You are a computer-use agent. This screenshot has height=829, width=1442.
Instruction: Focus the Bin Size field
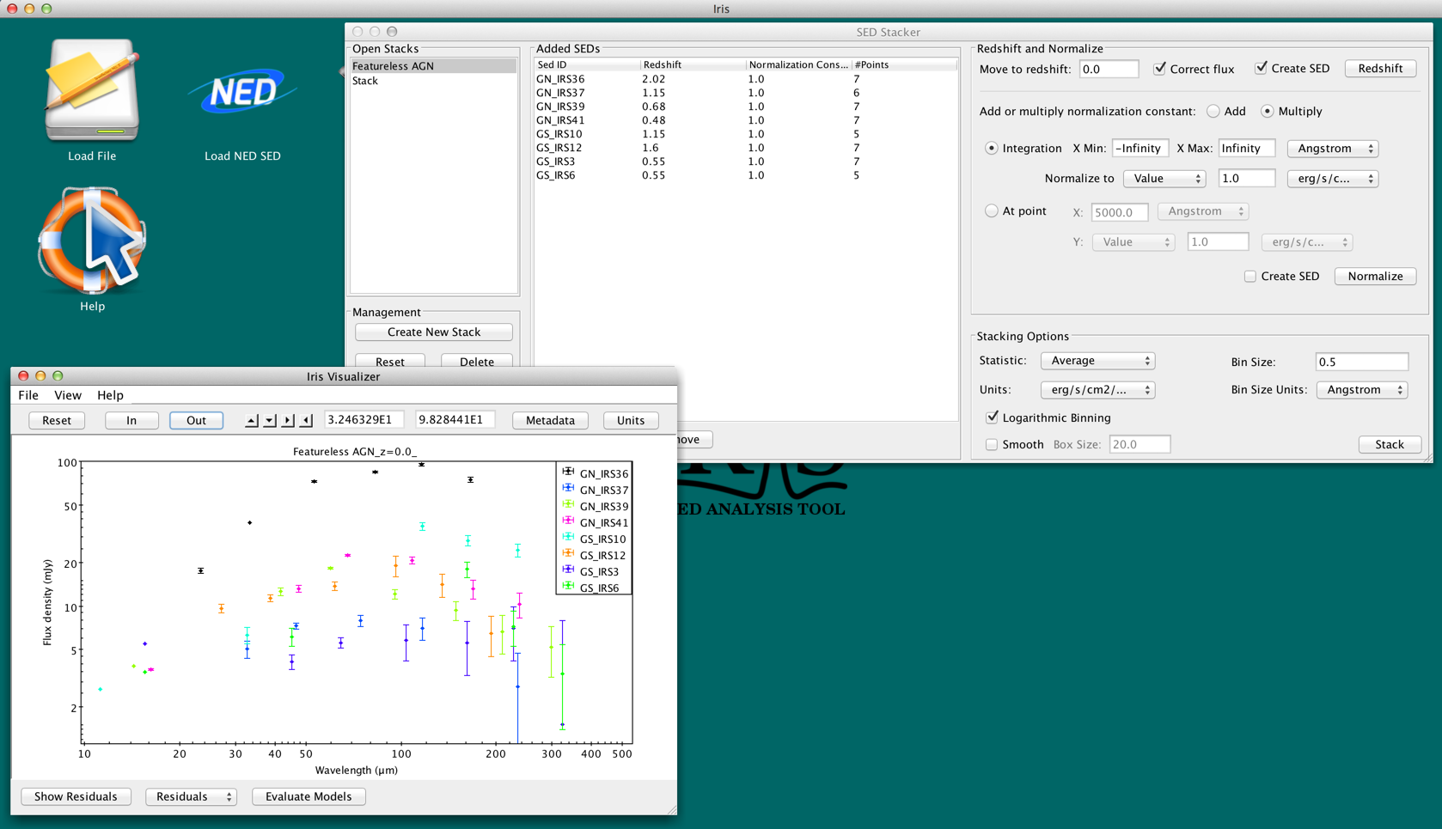(1362, 362)
